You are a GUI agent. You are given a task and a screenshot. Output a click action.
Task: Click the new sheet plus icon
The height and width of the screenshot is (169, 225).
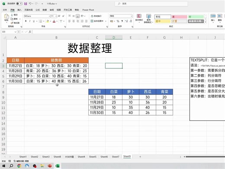(x=140, y=156)
